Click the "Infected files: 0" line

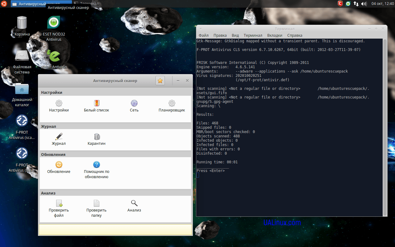click(x=215, y=145)
